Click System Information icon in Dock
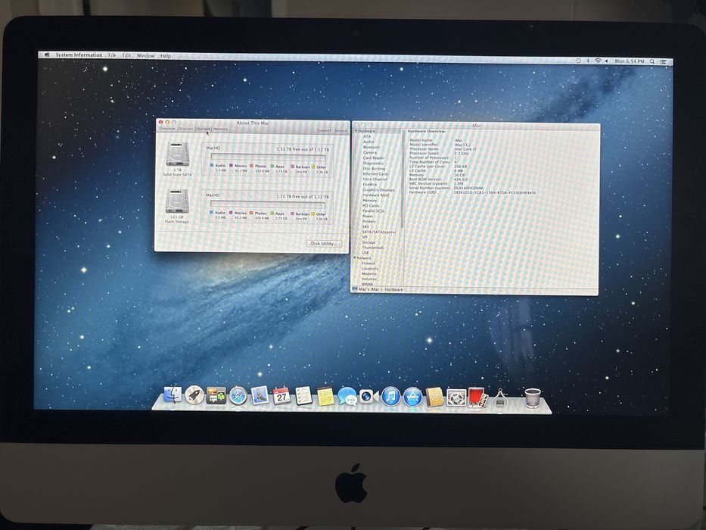Image resolution: width=706 pixels, height=530 pixels. 499,398
